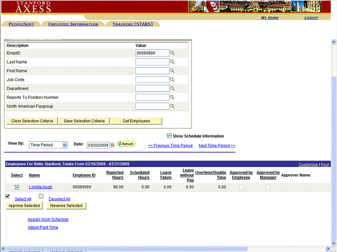Open Reports To Position Number lookup
Viewport: 337px width, 252px height.
[x=172, y=98]
